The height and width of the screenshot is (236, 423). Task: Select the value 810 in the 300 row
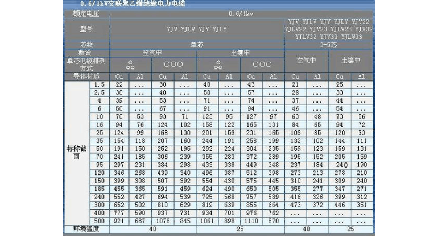(163, 205)
